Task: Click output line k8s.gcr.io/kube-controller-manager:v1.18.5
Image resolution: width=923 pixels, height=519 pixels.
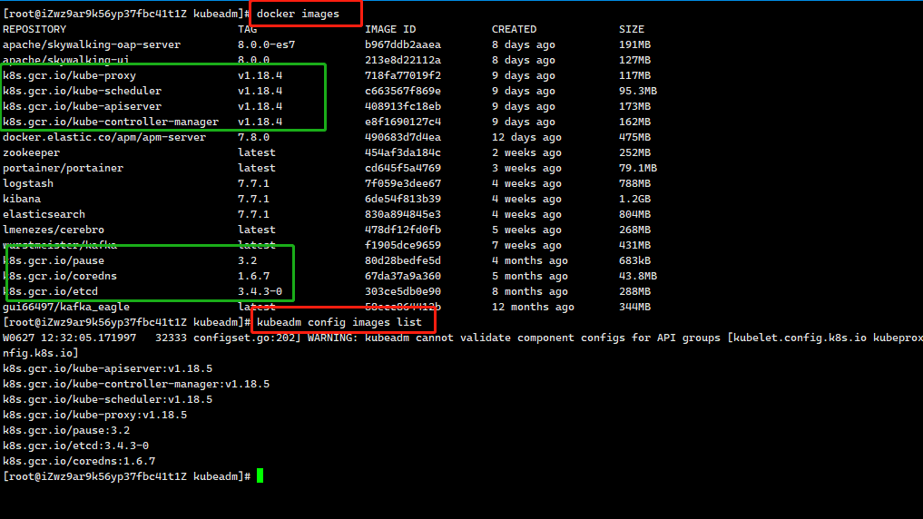Action: [x=136, y=384]
